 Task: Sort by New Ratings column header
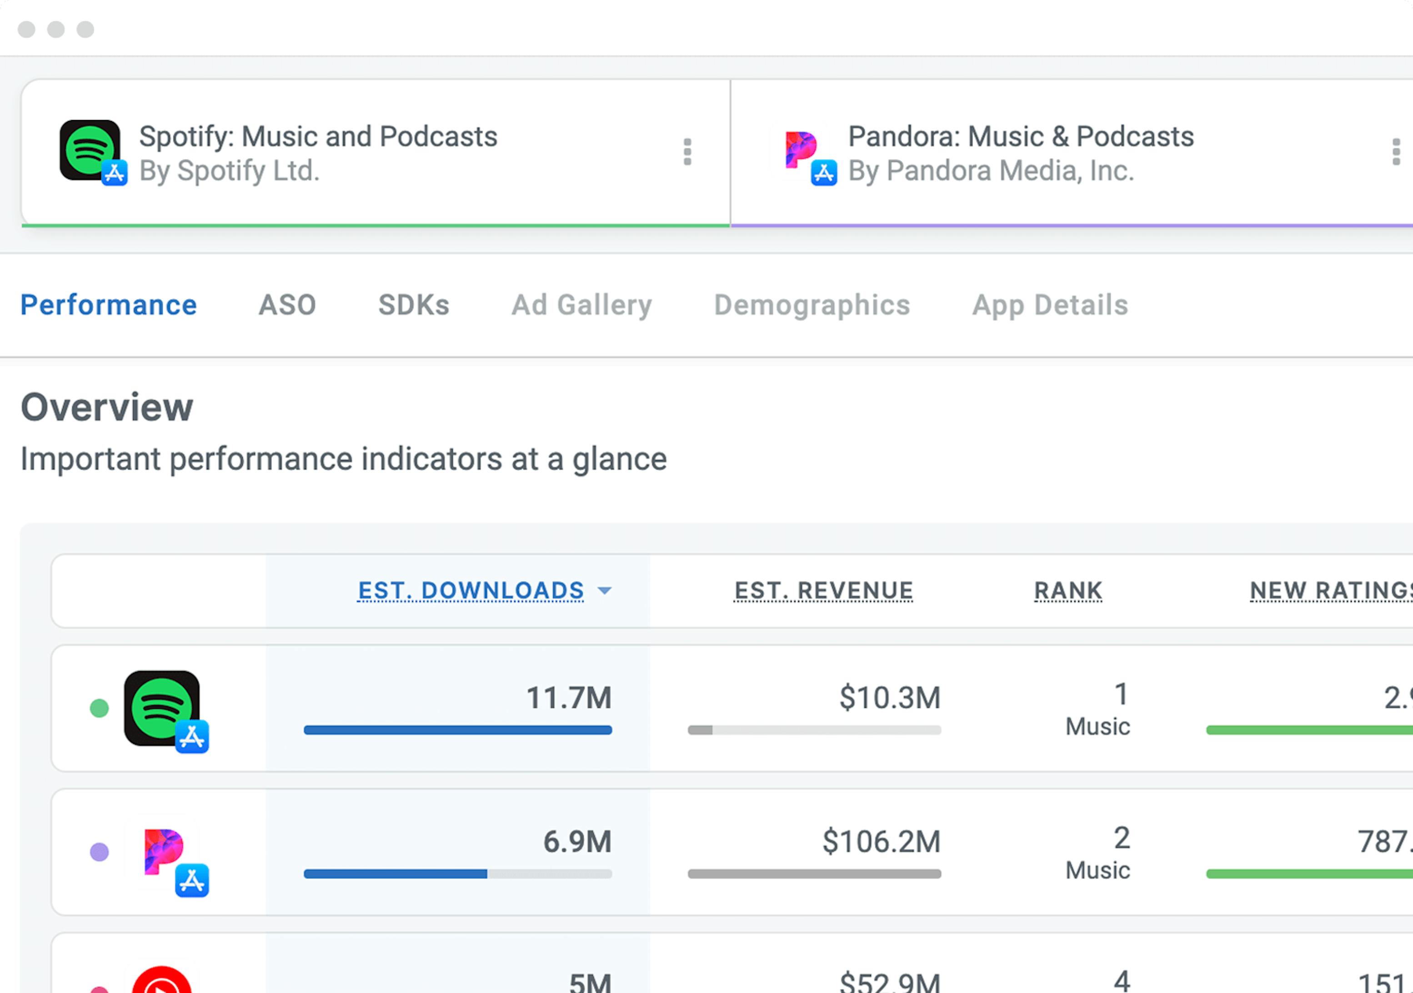point(1331,591)
